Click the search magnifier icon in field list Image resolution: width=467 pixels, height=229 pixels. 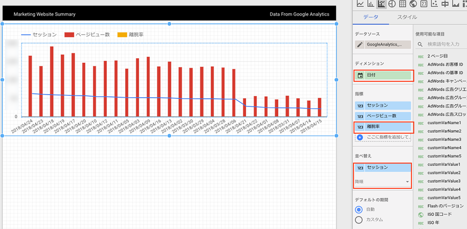420,44
